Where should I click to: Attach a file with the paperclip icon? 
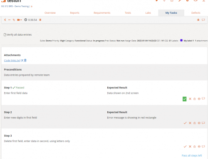(14, 20)
